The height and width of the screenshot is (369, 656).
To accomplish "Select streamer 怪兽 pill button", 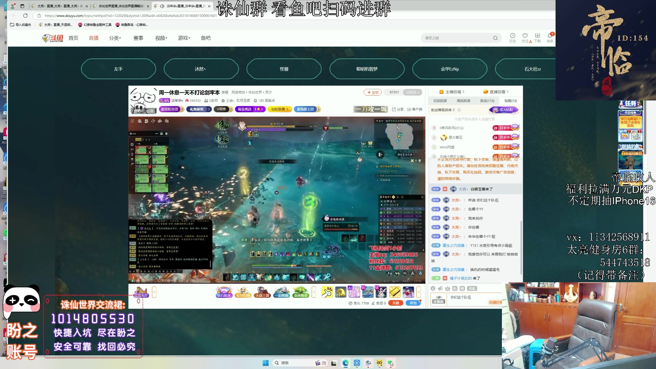I will (x=284, y=69).
